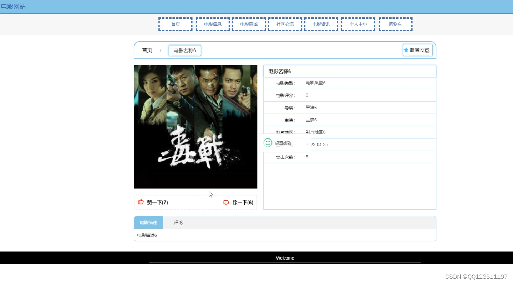Click the 点击次数 label
513x283 pixels.
[285, 157]
